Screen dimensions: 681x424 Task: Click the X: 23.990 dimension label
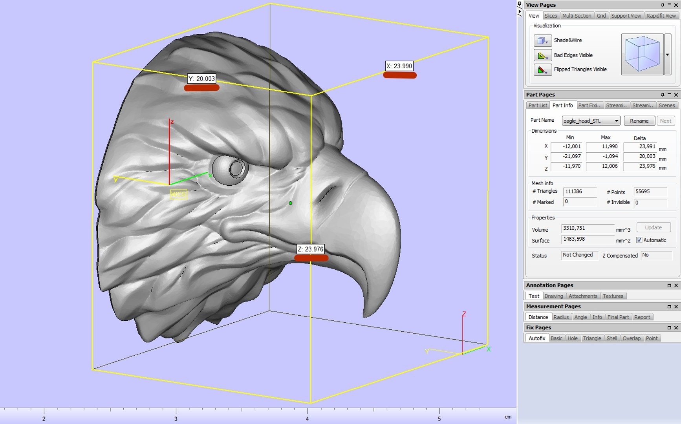pos(399,66)
